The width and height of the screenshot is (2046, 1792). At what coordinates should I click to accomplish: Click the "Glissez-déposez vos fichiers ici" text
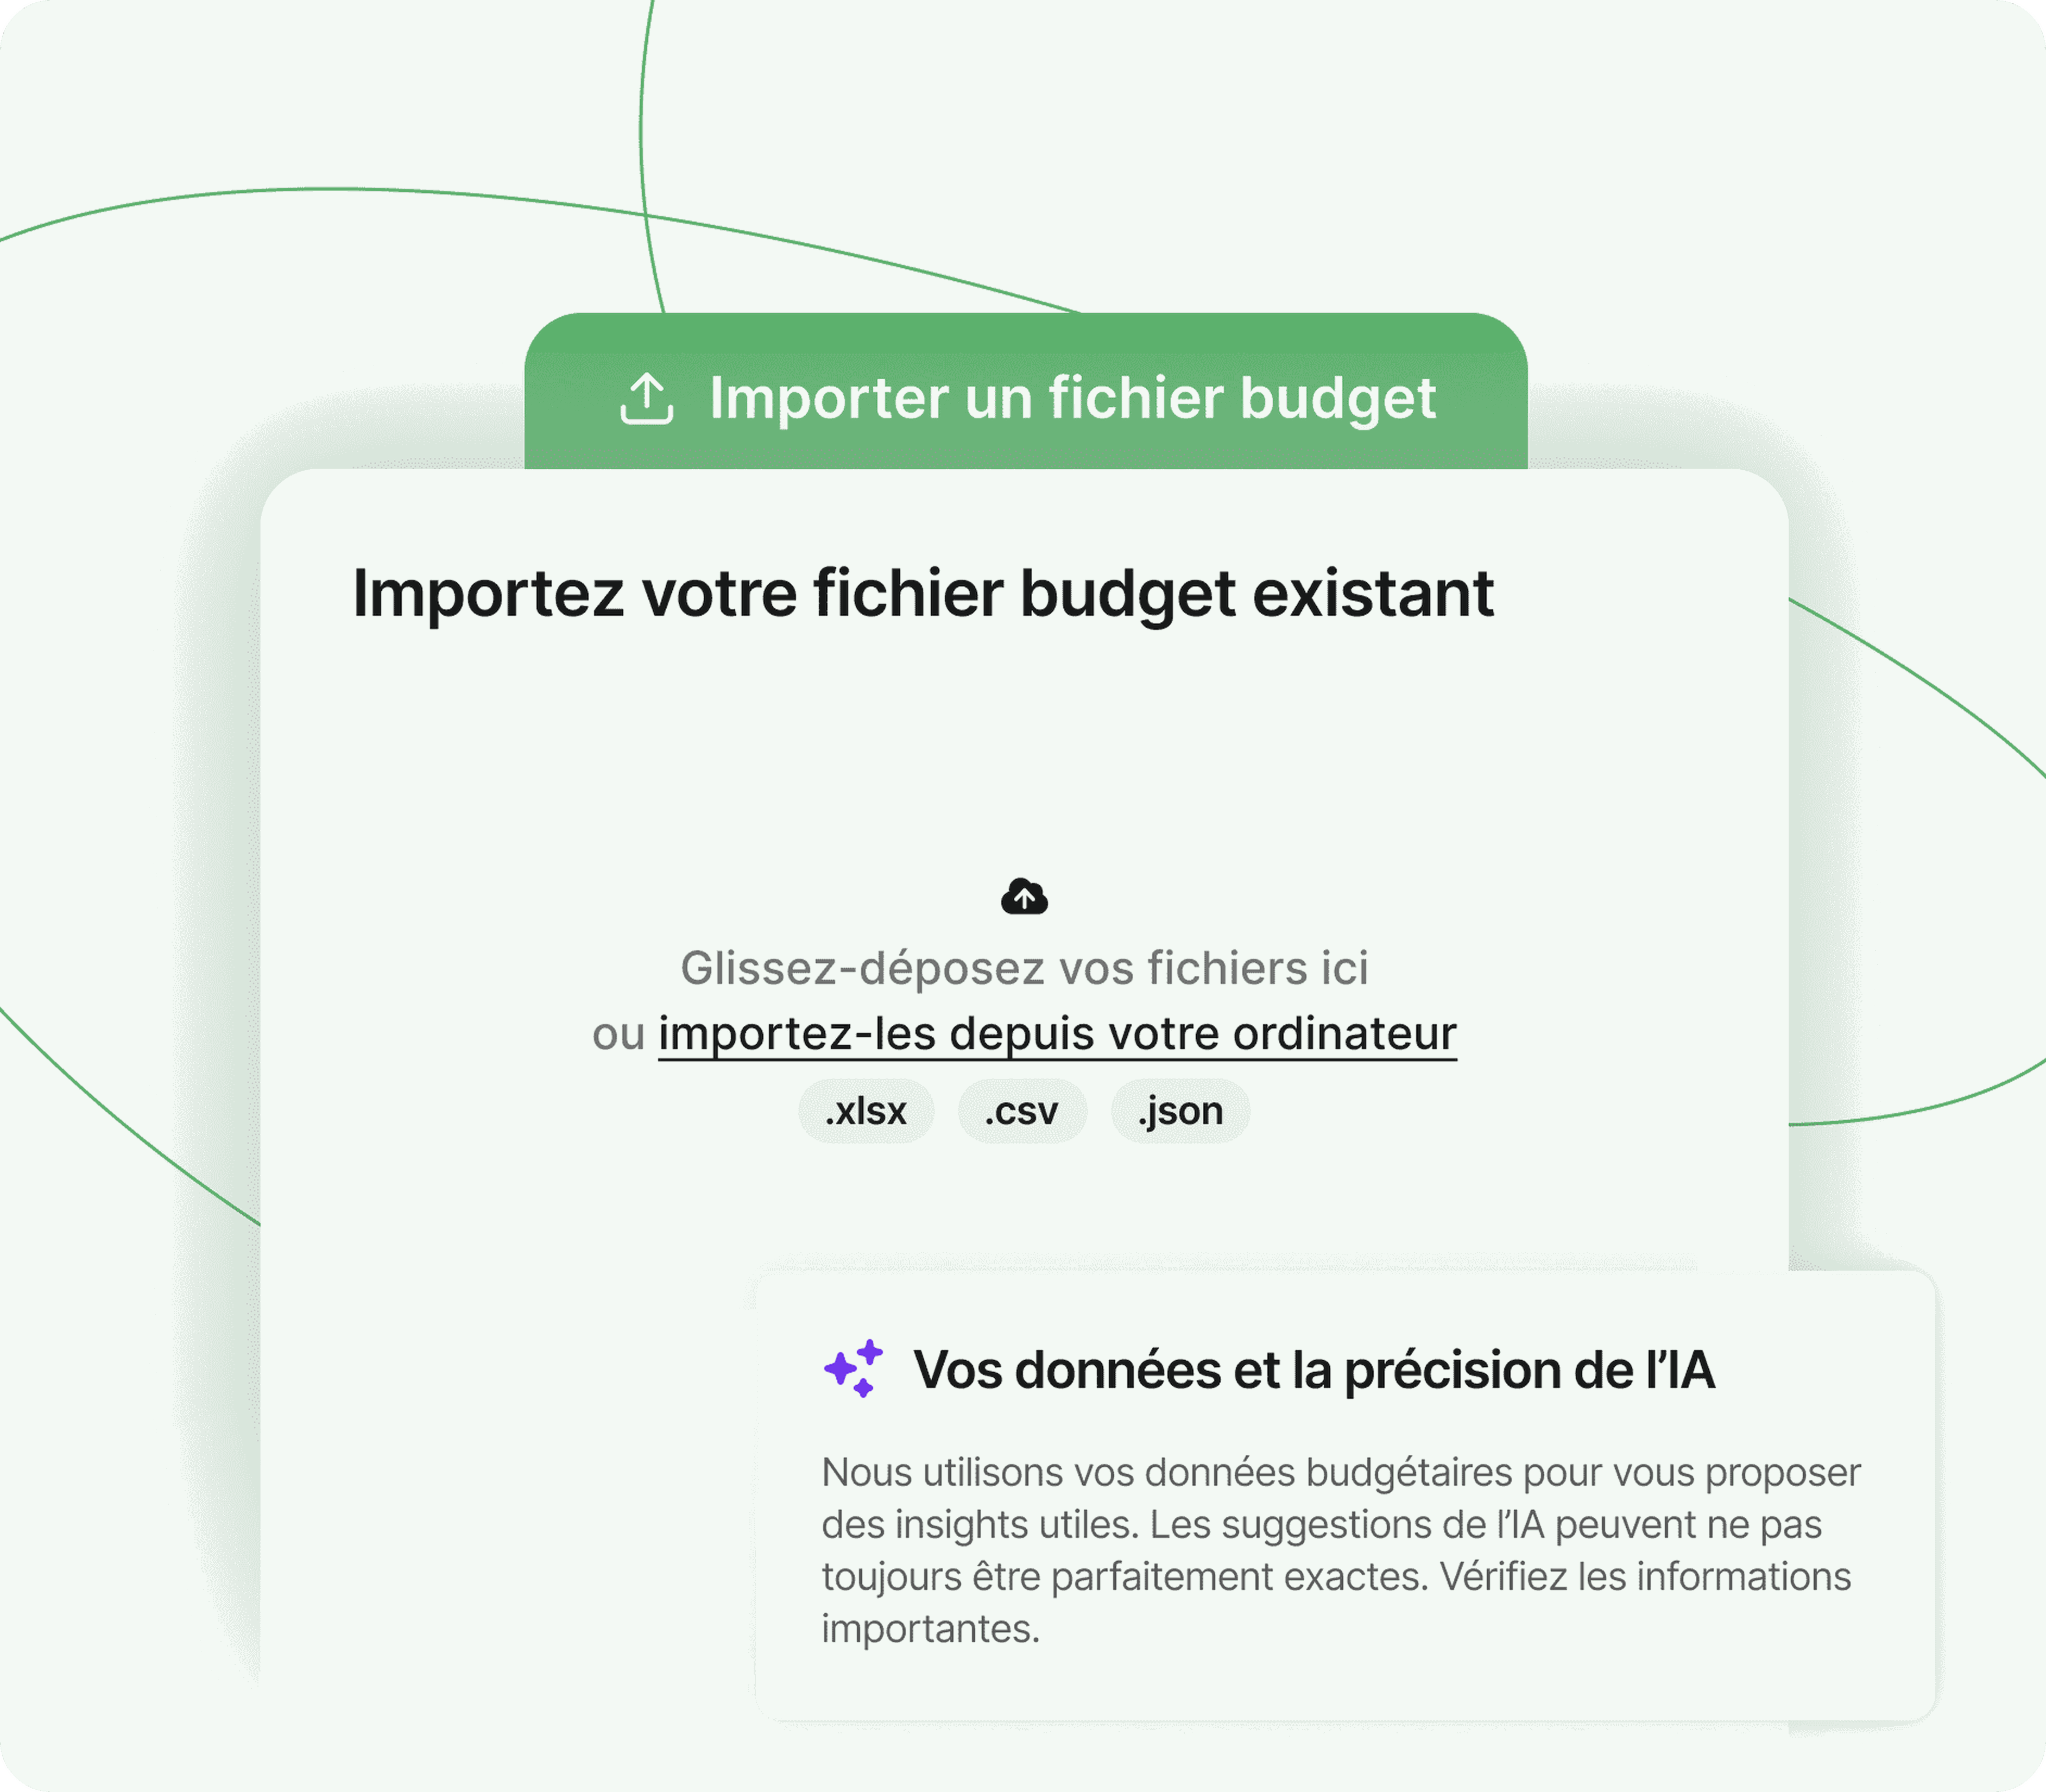(x=1024, y=968)
